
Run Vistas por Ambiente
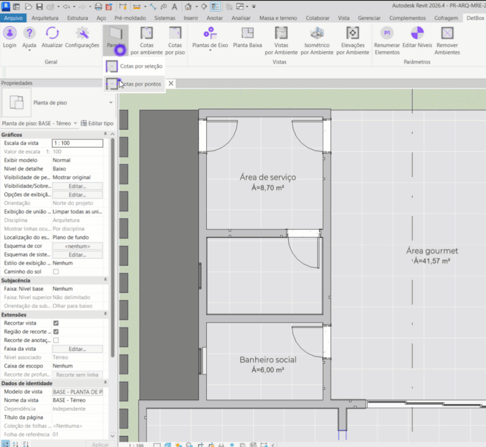coord(281,41)
